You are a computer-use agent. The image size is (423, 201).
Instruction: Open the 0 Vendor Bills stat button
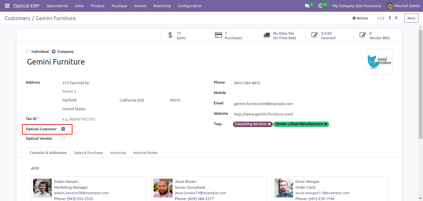[x=378, y=35]
